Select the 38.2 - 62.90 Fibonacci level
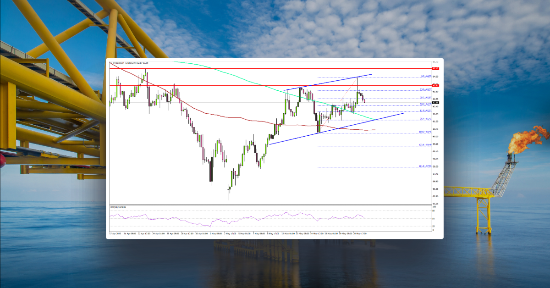This screenshot has height=288, width=550. click(425, 96)
